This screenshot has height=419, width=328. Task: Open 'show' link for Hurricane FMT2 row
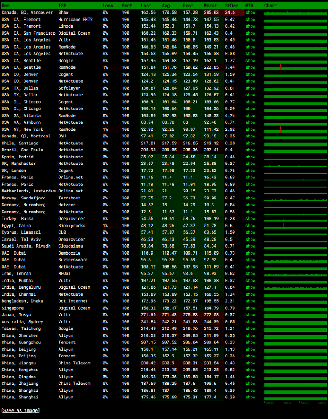point(250,19)
